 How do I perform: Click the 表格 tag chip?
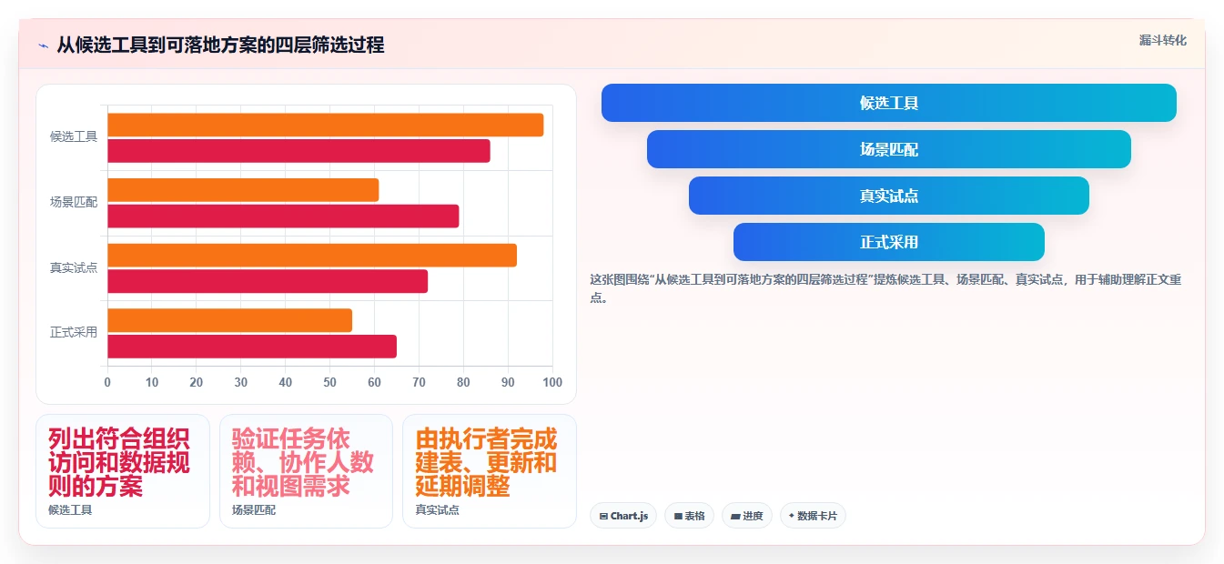[x=690, y=516]
